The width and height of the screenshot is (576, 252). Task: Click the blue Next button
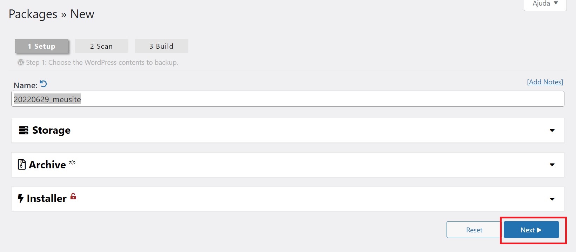point(531,230)
